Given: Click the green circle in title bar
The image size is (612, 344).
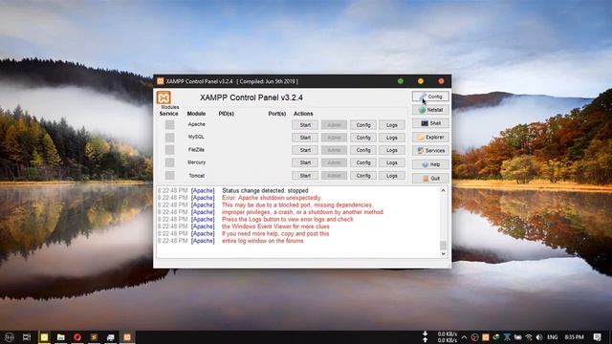Looking at the screenshot, I should click(401, 81).
